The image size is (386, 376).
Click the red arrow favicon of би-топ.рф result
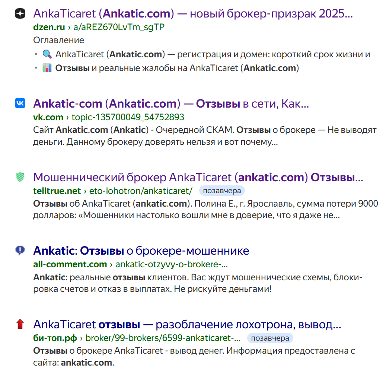click(x=20, y=324)
